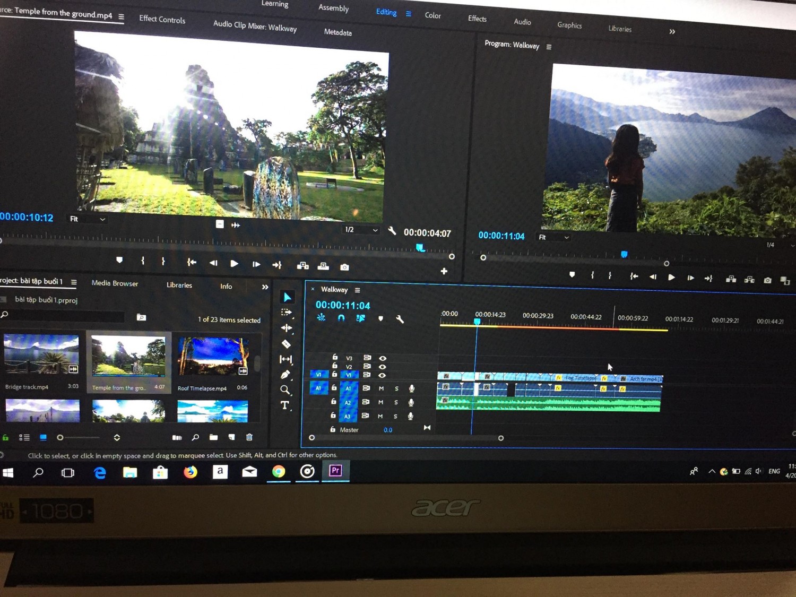Export frame from Program monitor
Image resolution: width=796 pixels, height=597 pixels.
[767, 280]
